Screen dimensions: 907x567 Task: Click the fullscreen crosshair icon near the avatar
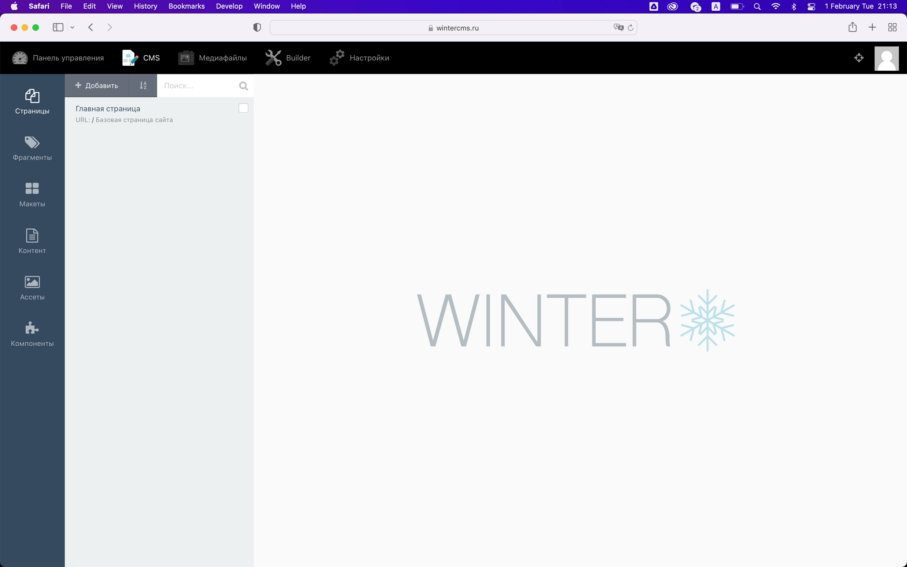(859, 57)
